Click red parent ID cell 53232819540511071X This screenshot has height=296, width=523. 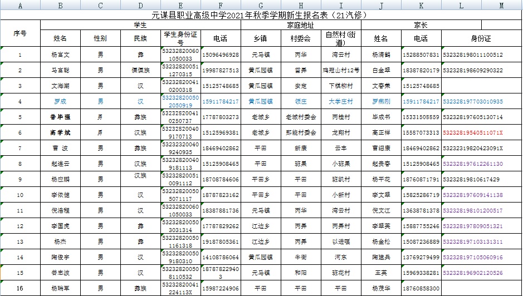(481, 132)
